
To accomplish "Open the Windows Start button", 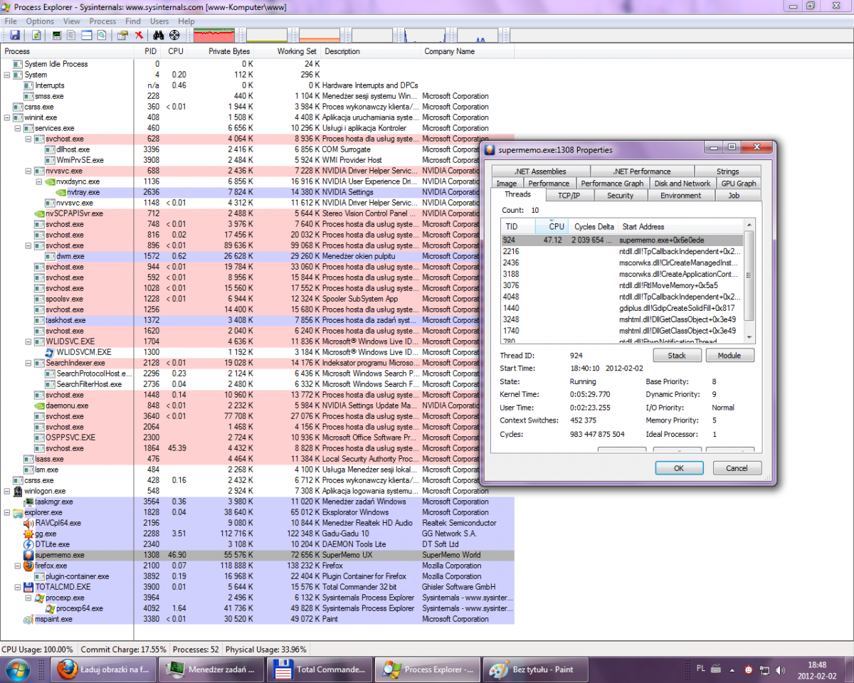I will click(17, 669).
